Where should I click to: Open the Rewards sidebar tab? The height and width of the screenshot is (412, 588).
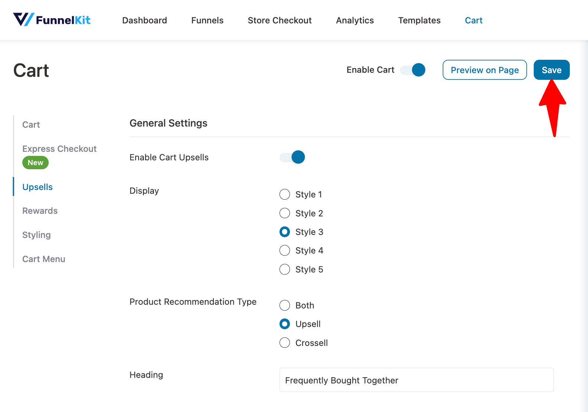pos(40,211)
